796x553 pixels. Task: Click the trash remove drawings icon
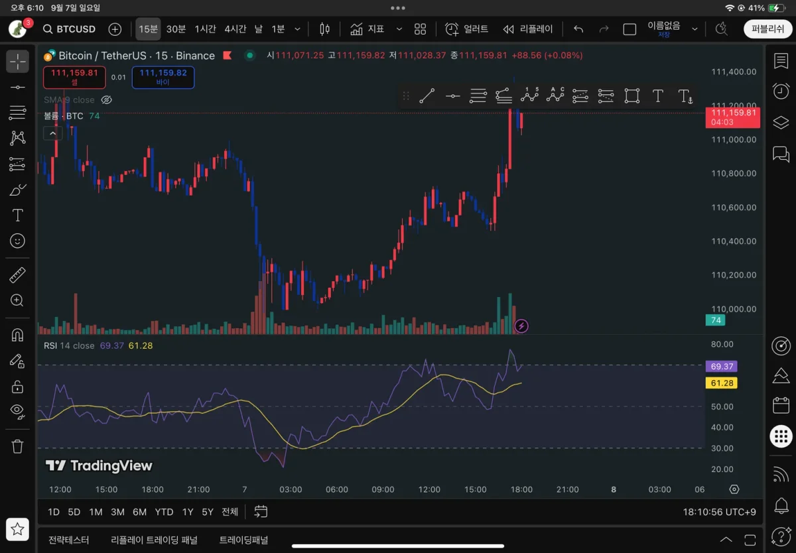(17, 446)
